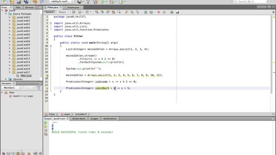This screenshot has height=155, width=276.
Task: Click the Uncomment icon in editor toolbar
Action: pyautogui.click(x=177, y=12)
